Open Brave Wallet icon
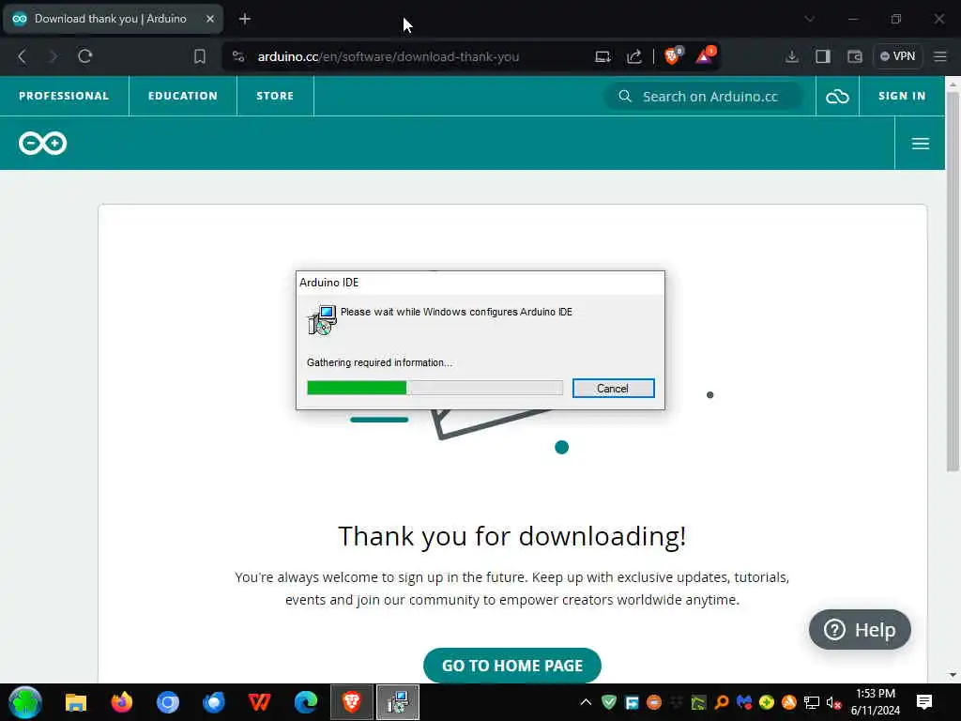 click(854, 56)
